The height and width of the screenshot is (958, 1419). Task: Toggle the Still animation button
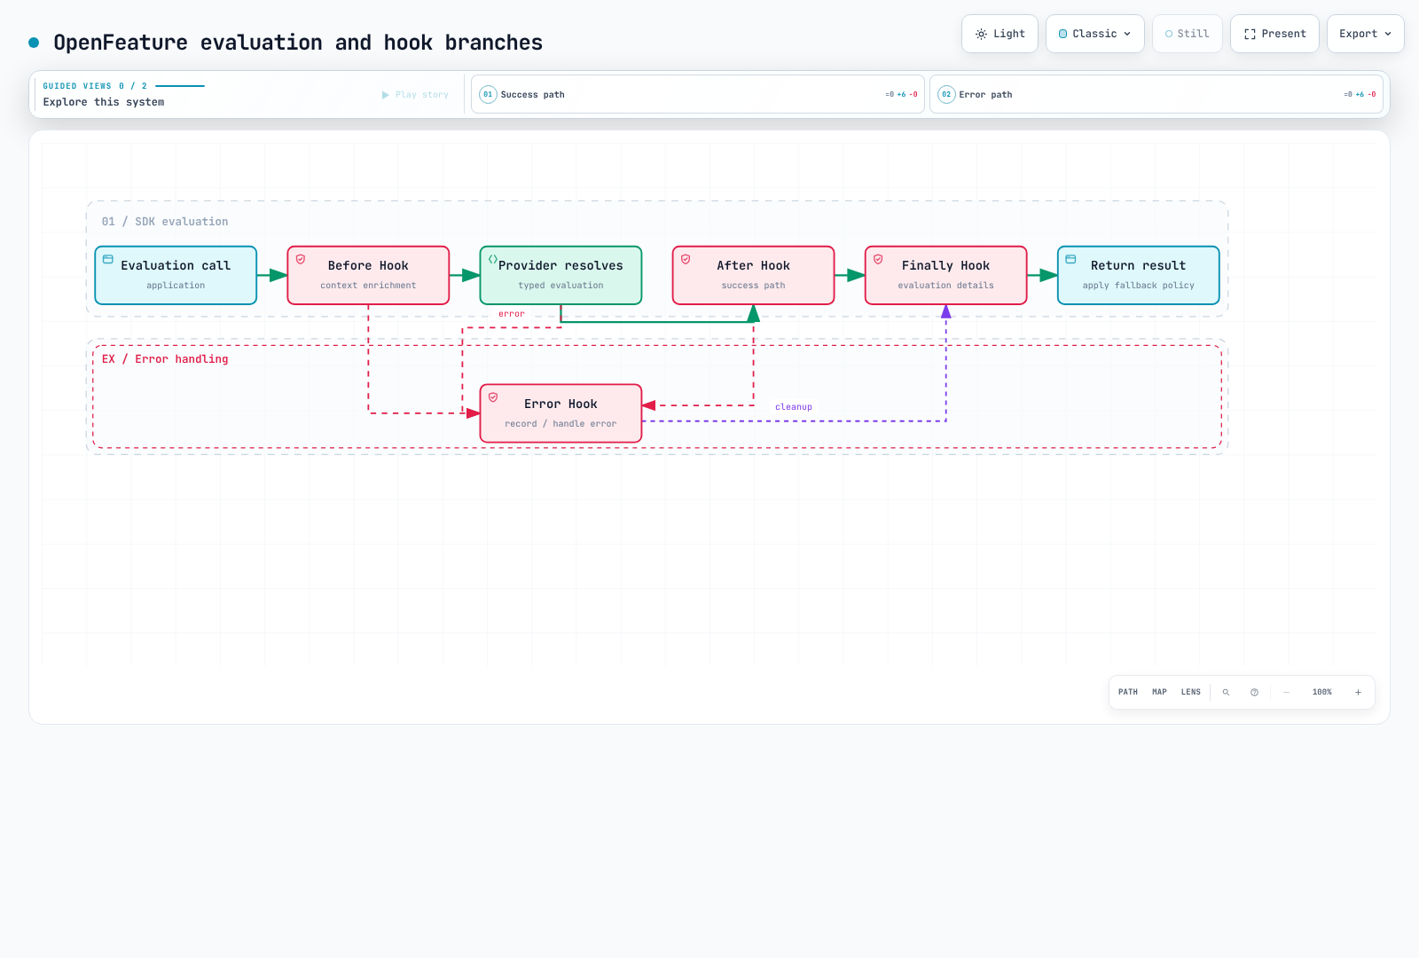tap(1187, 34)
